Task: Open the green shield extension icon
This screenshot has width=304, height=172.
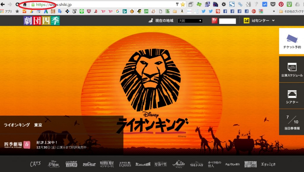Action: [289, 4]
